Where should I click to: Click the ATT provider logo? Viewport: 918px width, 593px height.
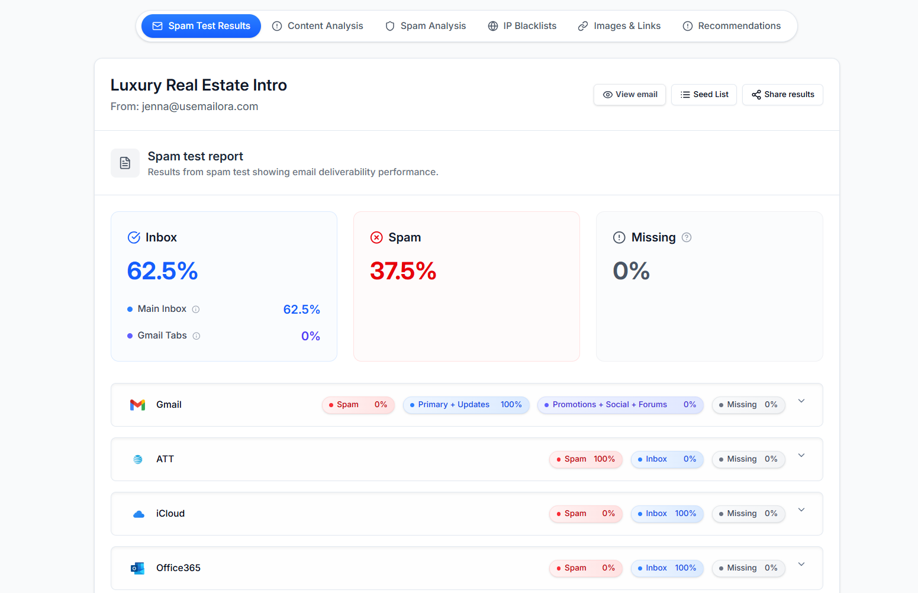[138, 459]
